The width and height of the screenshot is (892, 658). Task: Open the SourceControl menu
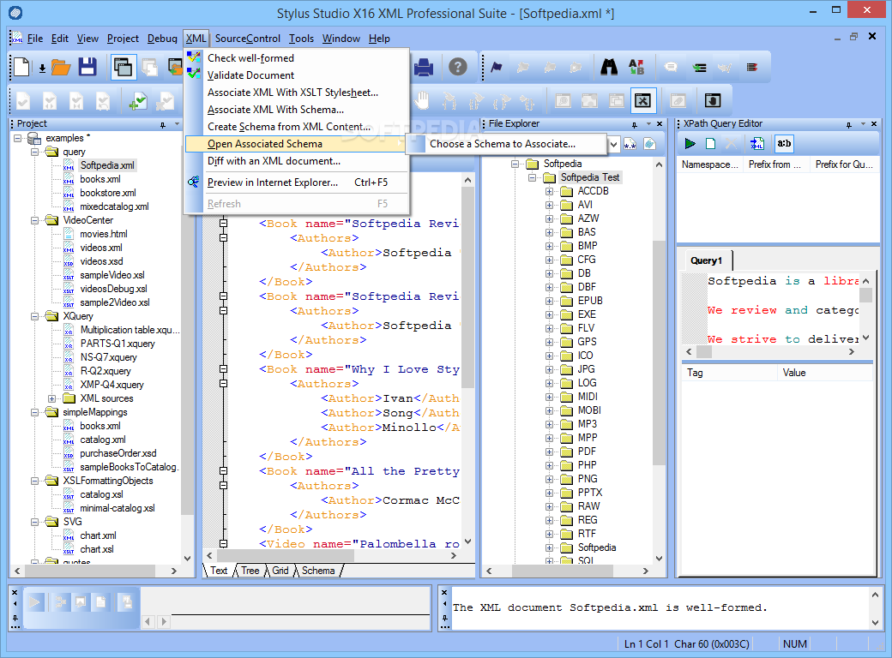(x=248, y=39)
